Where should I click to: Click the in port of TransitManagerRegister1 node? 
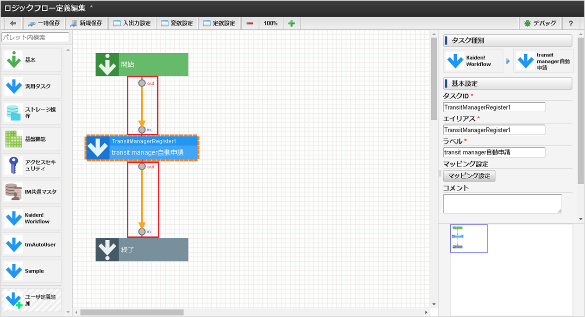[142, 130]
